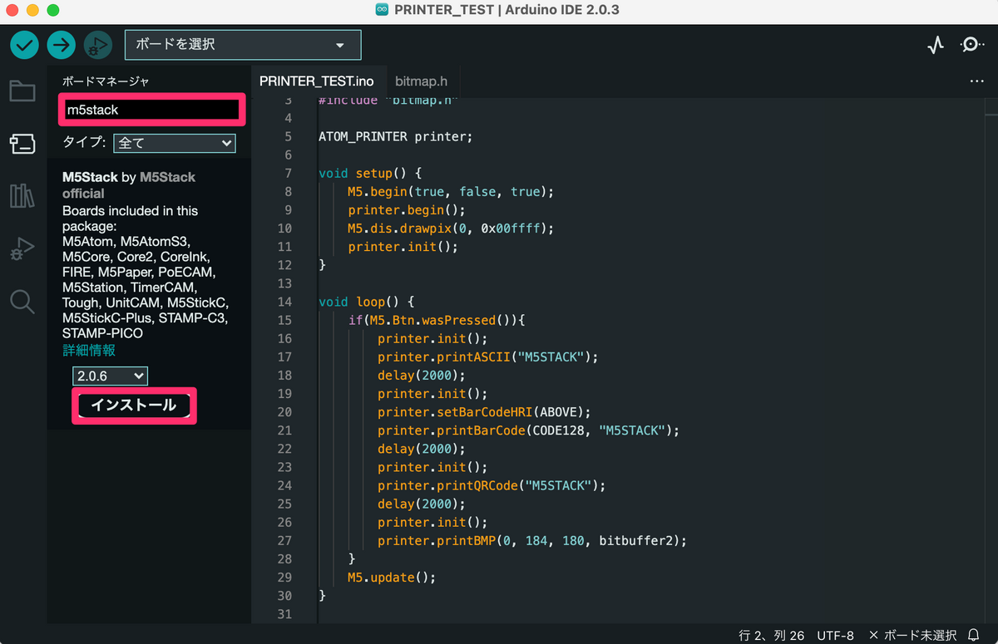Open the Sketchbook folder panel
Screen dimensions: 998x644
pyautogui.click(x=22, y=91)
